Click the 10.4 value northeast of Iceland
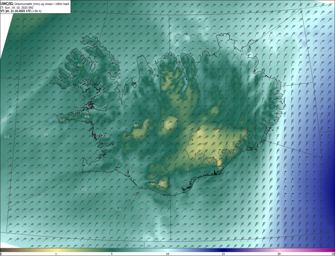 pos(271,38)
